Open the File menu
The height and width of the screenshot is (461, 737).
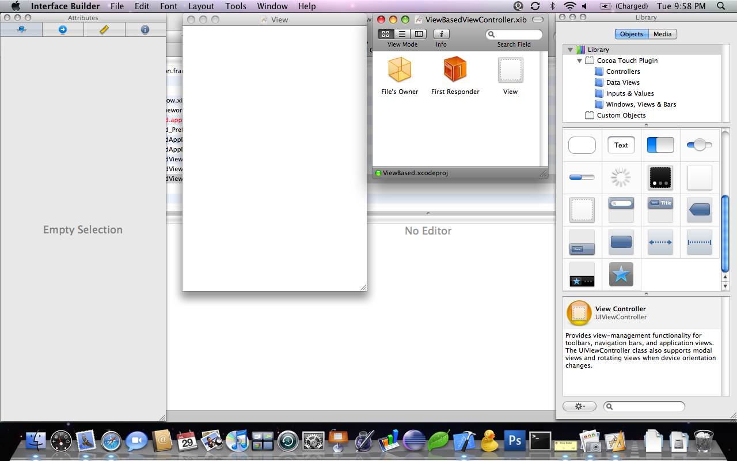tap(117, 6)
